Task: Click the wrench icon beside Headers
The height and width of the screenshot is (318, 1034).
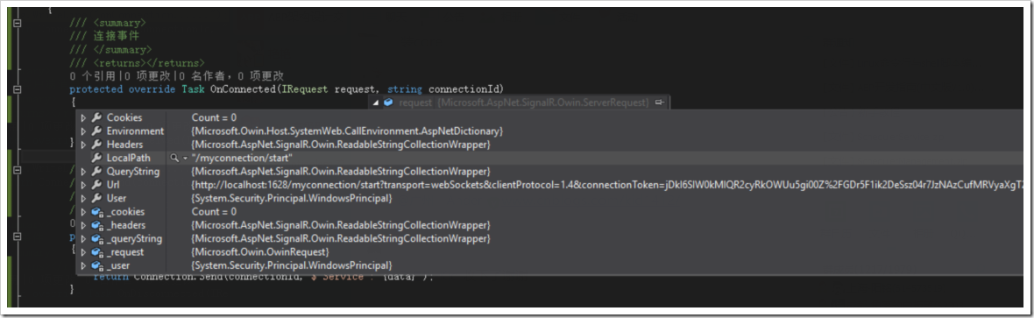Action: pos(96,145)
